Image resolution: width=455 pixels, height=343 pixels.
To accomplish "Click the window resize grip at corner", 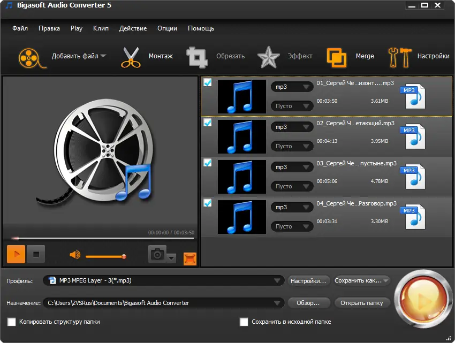I will pos(449,338).
